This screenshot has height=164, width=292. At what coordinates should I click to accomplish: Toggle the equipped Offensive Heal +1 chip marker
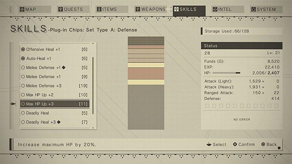click(23, 49)
